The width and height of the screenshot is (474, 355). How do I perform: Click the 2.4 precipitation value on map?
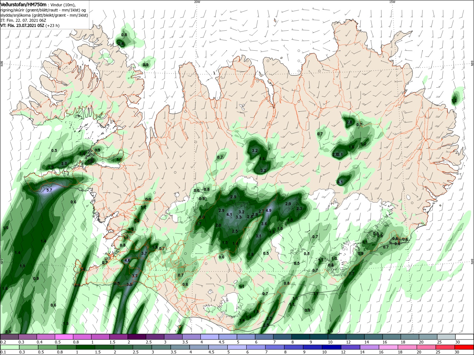(x=120, y=44)
